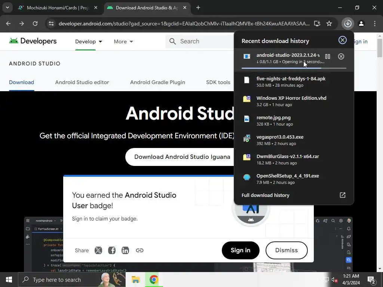Click the android-studio download progress bar

(294, 68)
